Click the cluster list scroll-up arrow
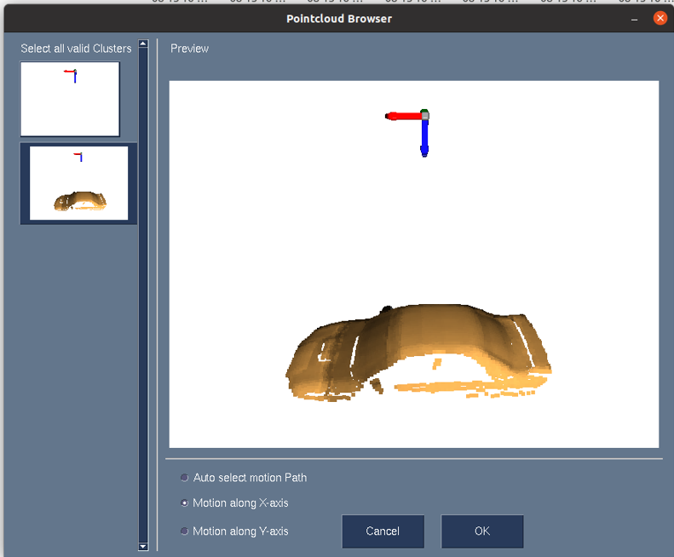This screenshot has height=557, width=674. (x=143, y=43)
